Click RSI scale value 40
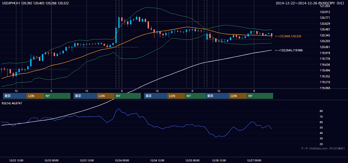Image resolution: width=348 pixels, height=163 pixels. (x=321, y=133)
